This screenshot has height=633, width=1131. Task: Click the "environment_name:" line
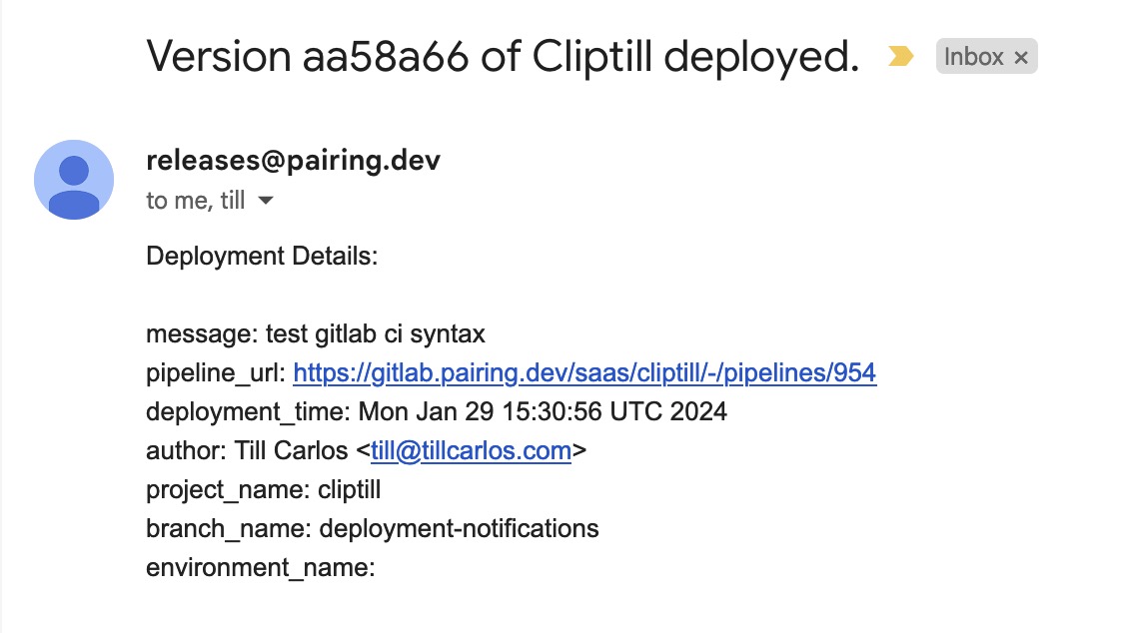[260, 567]
